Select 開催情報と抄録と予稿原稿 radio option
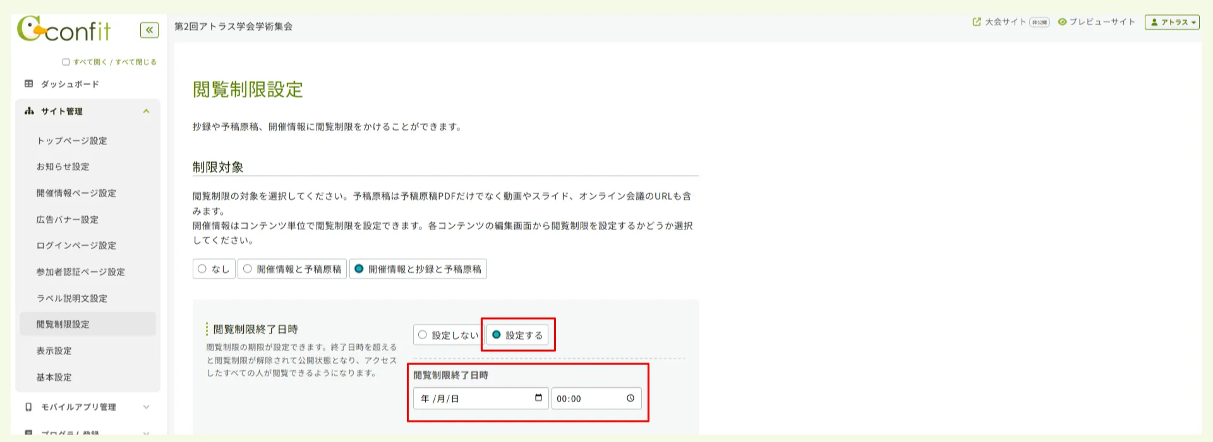1213x442 pixels. [418, 269]
